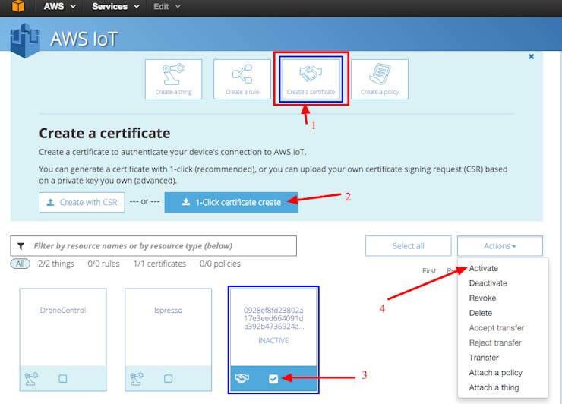Screen dimensions: 562x404
Task: Choose Attach a thing menu item
Action: (494, 387)
